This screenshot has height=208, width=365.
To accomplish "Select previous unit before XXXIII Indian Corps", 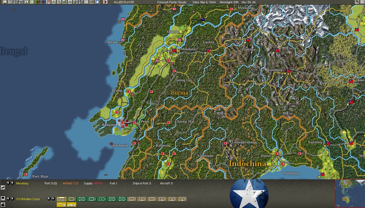I will (x=8, y=199).
